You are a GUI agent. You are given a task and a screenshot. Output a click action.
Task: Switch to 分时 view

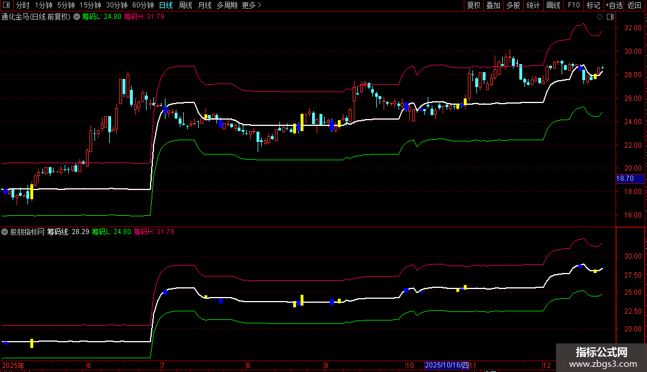(23, 5)
